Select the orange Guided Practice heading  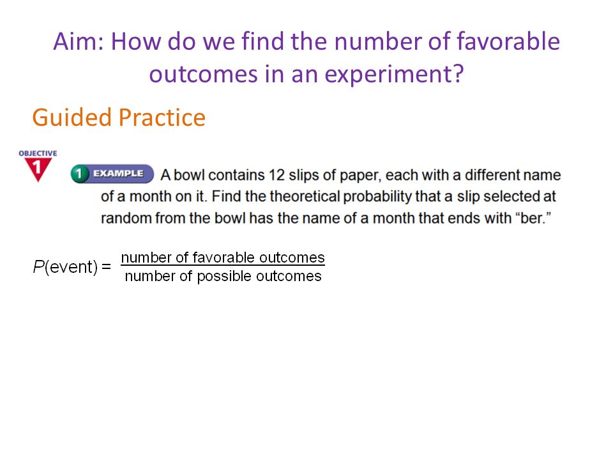pos(119,118)
